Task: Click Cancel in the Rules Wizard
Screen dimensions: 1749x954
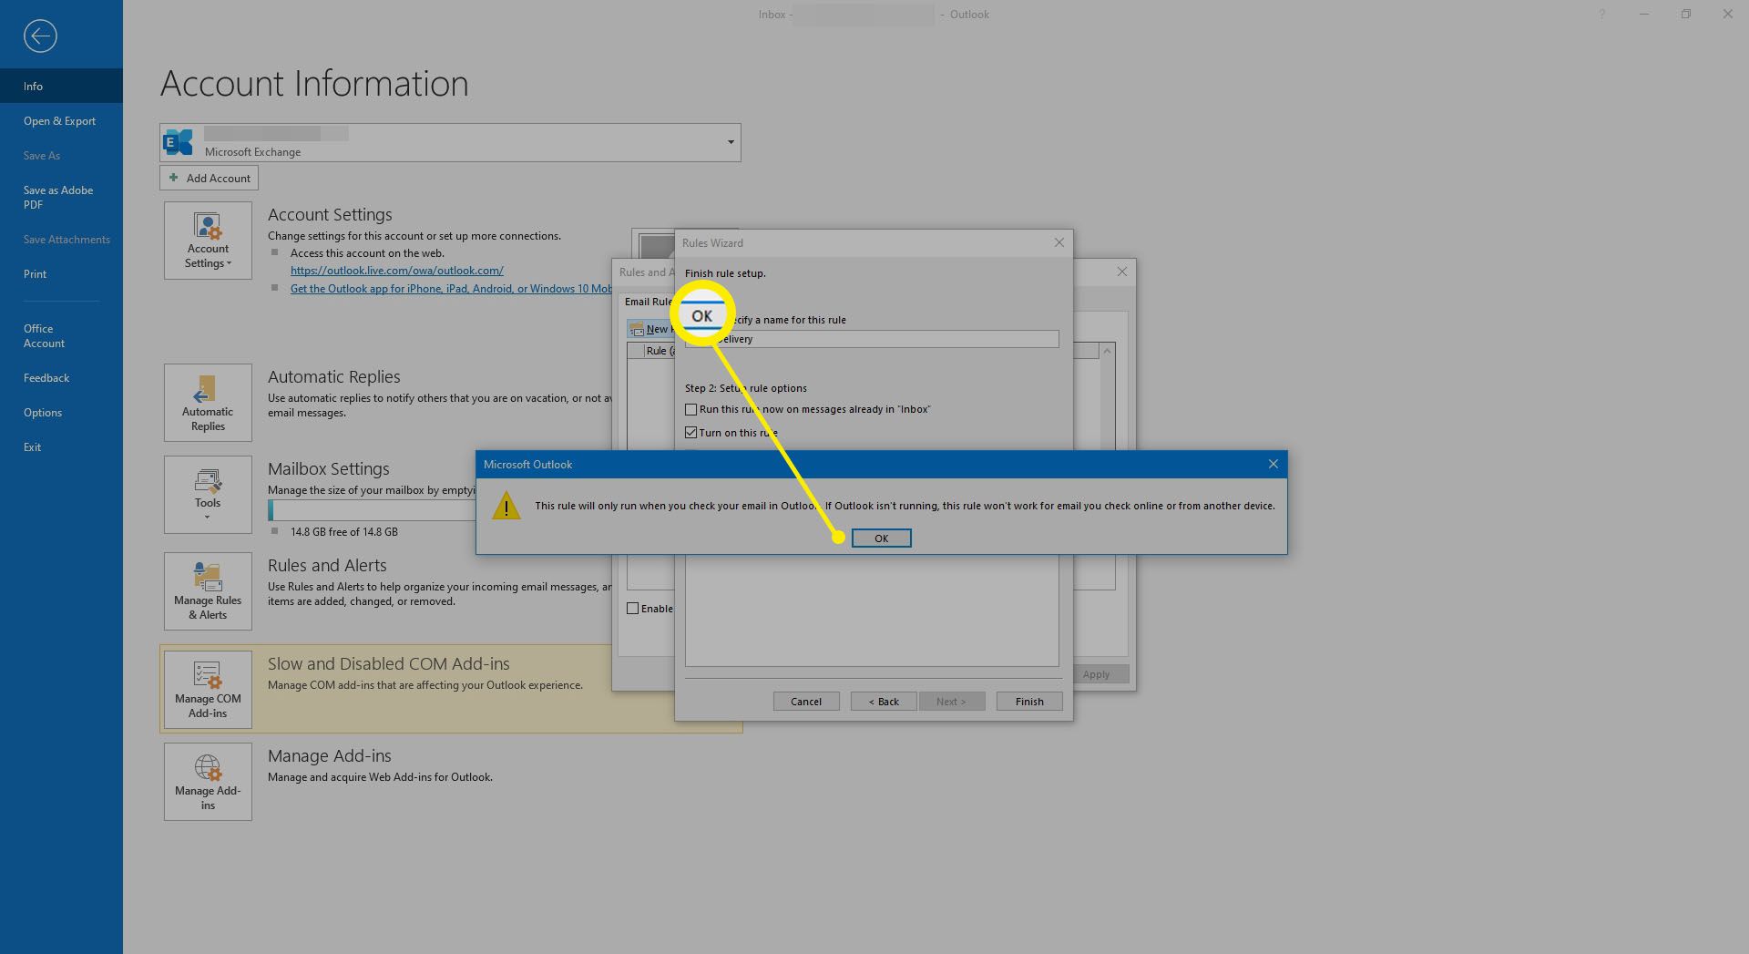Action: (806, 701)
